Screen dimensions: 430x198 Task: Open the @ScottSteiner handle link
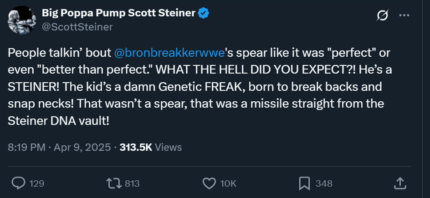77,27
